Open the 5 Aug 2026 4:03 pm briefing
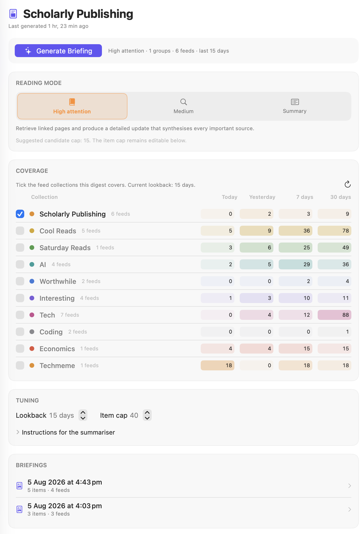 tap(184, 509)
